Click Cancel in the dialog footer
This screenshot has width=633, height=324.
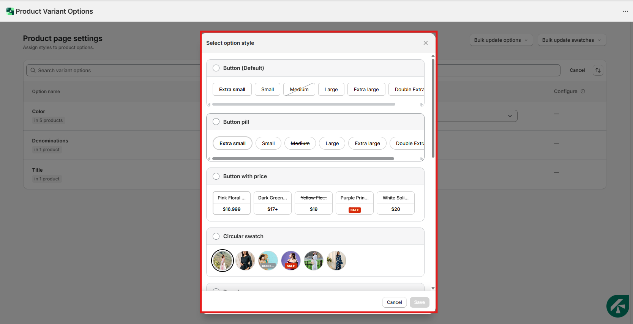tap(394, 302)
